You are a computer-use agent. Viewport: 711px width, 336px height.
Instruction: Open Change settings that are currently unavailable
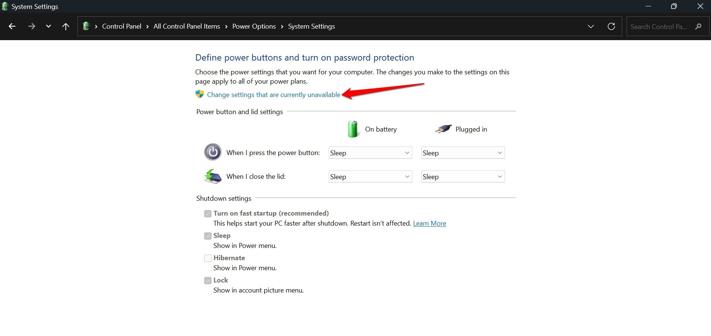tap(273, 95)
